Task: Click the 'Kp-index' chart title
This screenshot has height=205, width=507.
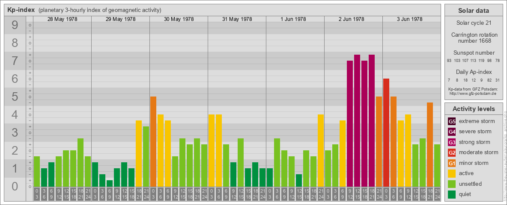Action: pyautogui.click(x=21, y=10)
